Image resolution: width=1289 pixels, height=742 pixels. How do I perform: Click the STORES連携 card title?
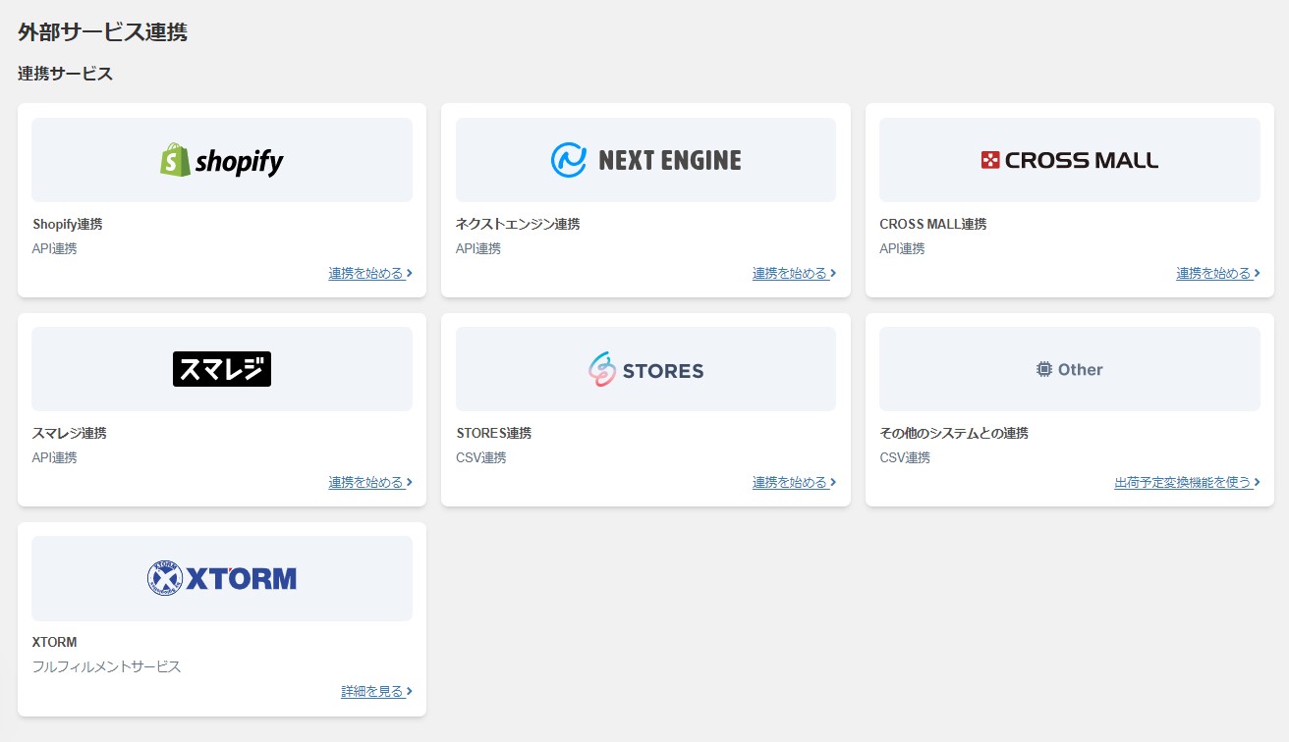(x=493, y=433)
